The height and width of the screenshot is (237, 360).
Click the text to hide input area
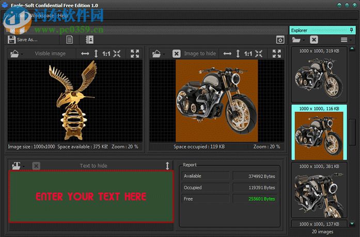pos(91,196)
